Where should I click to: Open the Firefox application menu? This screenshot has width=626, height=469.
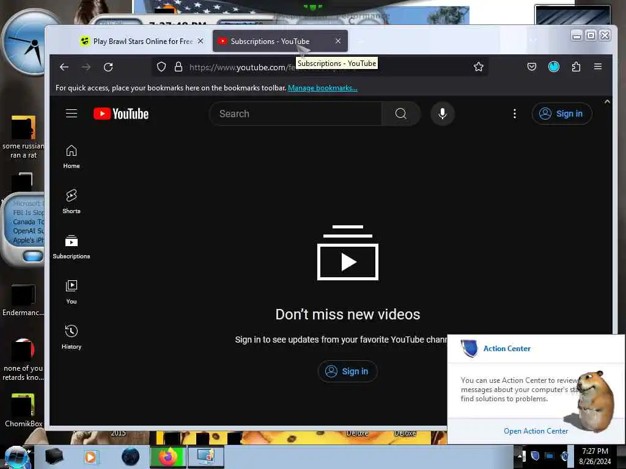click(x=598, y=67)
